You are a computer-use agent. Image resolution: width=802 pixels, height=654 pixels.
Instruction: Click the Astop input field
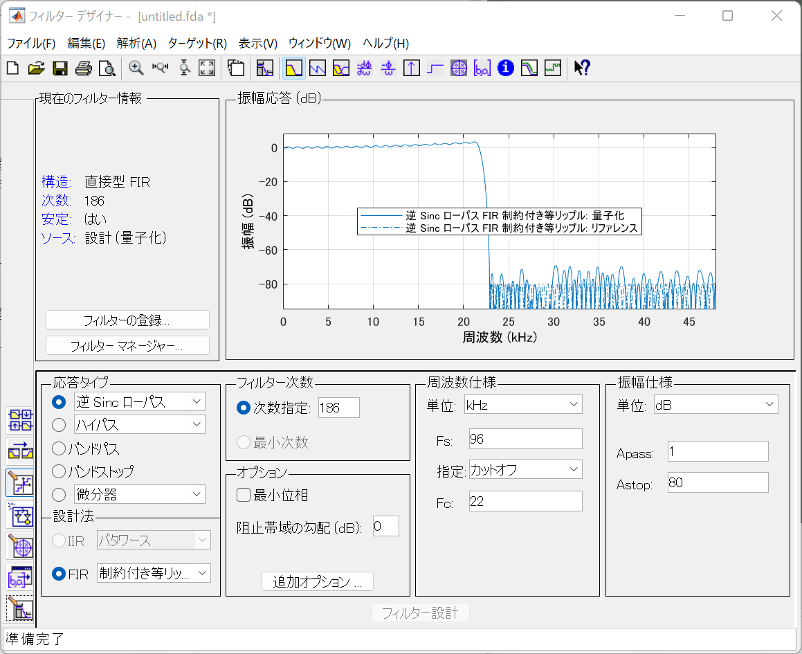tap(718, 483)
